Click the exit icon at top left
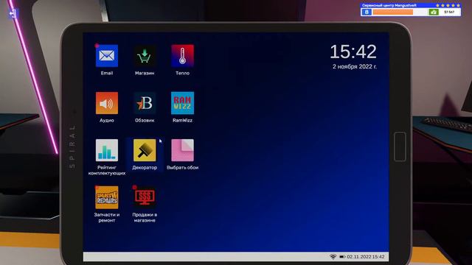This screenshot has width=472, height=265. (13, 13)
